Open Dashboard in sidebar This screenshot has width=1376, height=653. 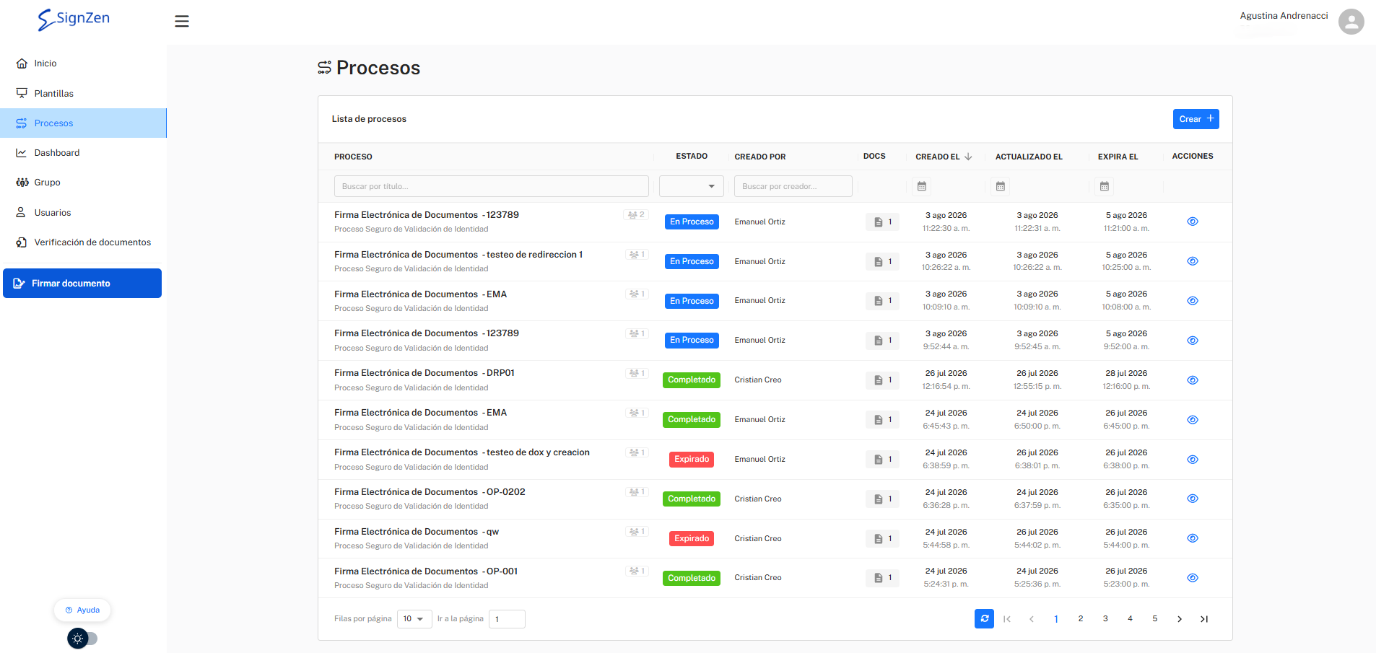(x=83, y=153)
